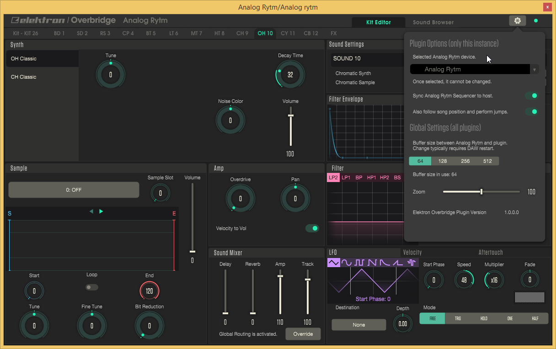The height and width of the screenshot is (349, 556).
Task: Switch to the Sound Browser tab
Action: pyautogui.click(x=433, y=22)
